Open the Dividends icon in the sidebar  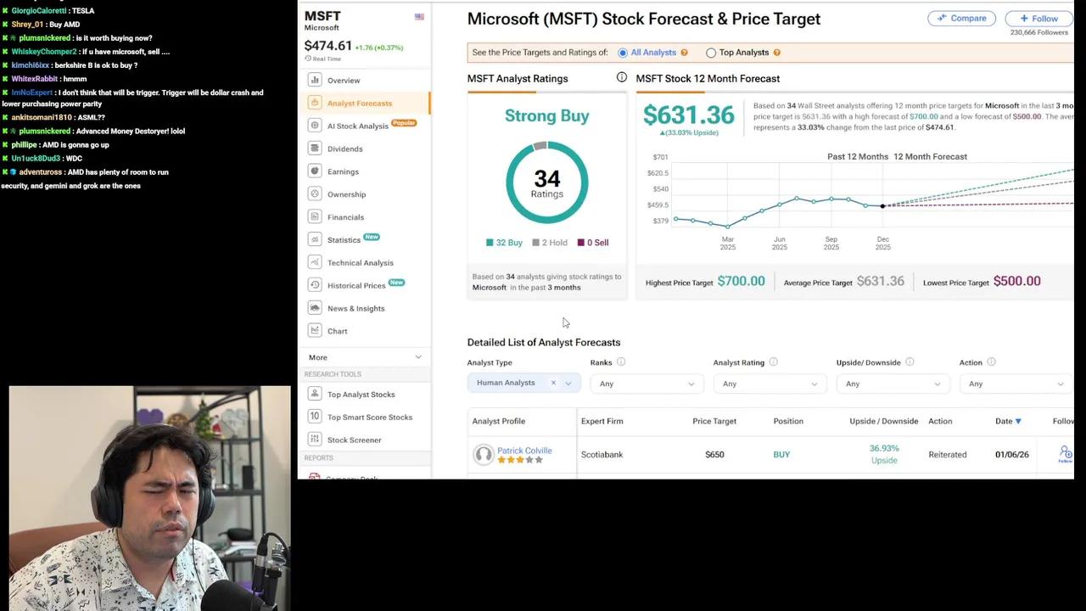tap(315, 149)
